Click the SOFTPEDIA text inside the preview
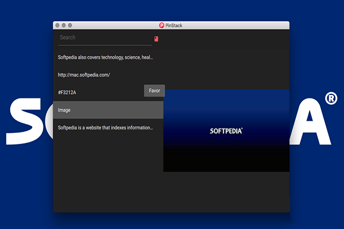Viewport: 344px width, 229px height. 226,131
